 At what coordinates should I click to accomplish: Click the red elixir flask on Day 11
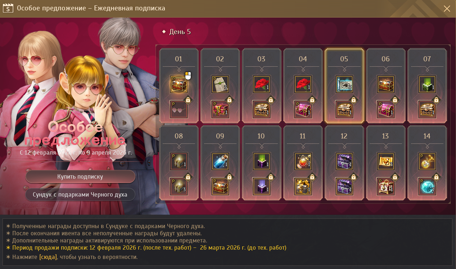pyautogui.click(x=303, y=161)
